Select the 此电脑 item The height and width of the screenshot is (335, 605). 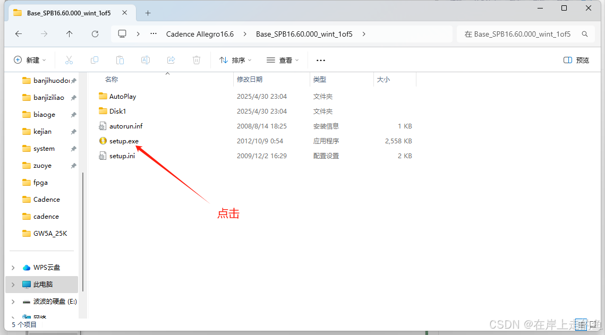(41, 285)
